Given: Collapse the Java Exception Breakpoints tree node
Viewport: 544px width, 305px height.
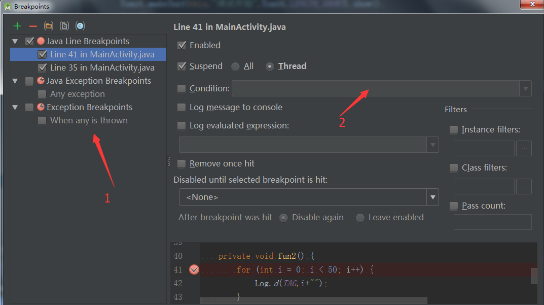Looking at the screenshot, I should (15, 81).
